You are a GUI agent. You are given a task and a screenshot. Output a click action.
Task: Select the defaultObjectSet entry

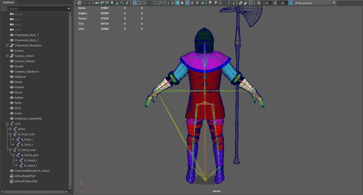pyautogui.click(x=26, y=181)
